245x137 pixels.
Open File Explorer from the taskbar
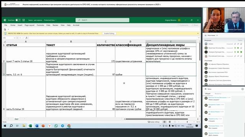pyautogui.click(x=24, y=126)
